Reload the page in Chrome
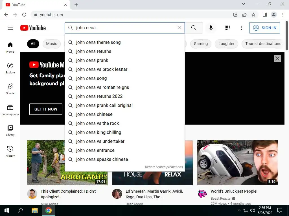Viewport: 289px width, 216px height. click(x=24, y=15)
